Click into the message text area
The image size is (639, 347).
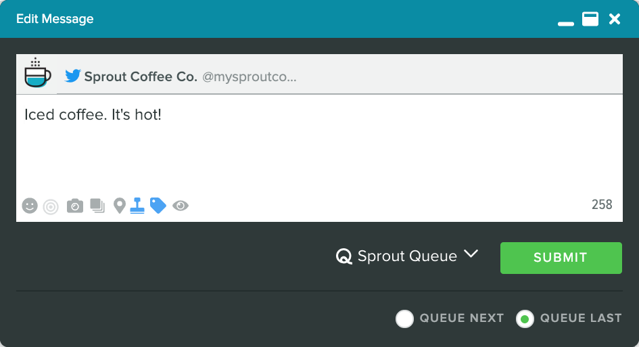point(319,145)
